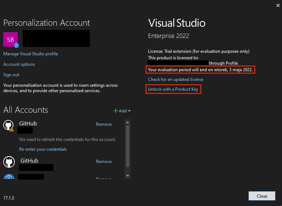This screenshot has height=206, width=282.
Task: Click the second GitHub account logo
Action: tap(8, 162)
